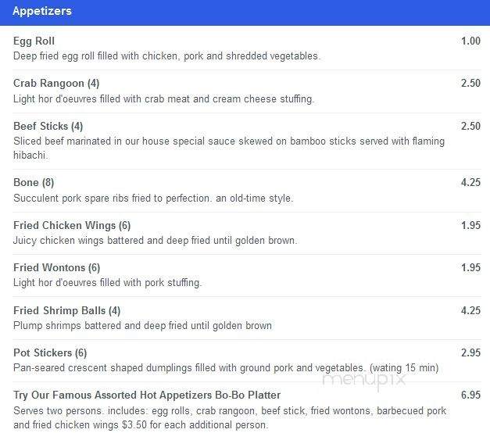Screen dimensions: 490x433
Task: Open the Bo-Bo Platter item title
Action: click(x=147, y=395)
